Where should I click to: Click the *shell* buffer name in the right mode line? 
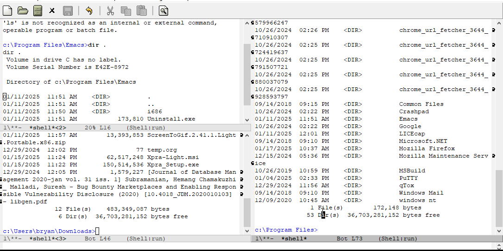[x=294, y=239]
